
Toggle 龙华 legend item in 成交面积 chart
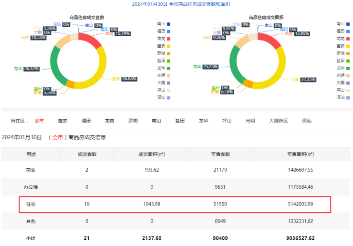[x=343, y=68]
